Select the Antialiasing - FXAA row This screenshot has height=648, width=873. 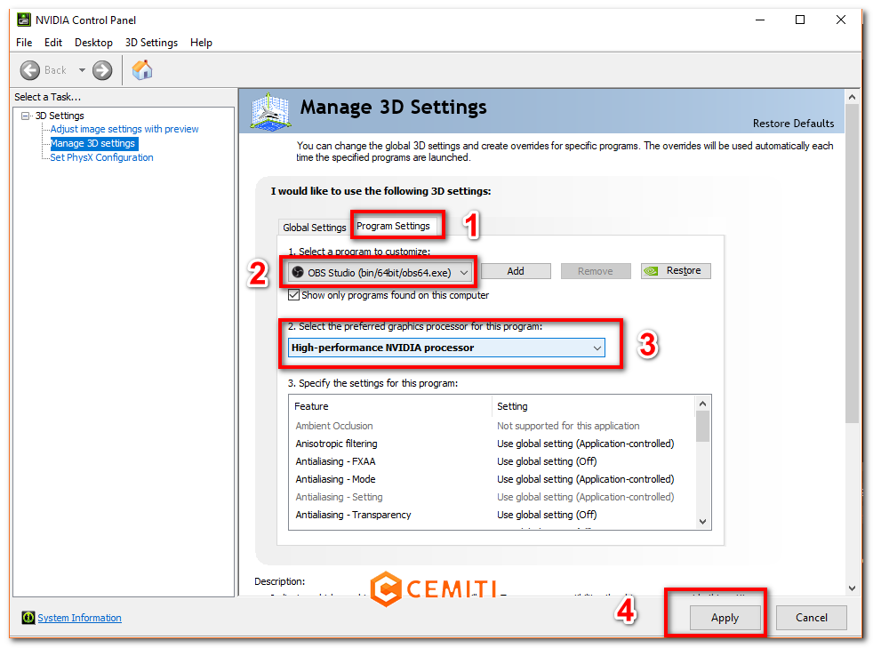pyautogui.click(x=493, y=461)
